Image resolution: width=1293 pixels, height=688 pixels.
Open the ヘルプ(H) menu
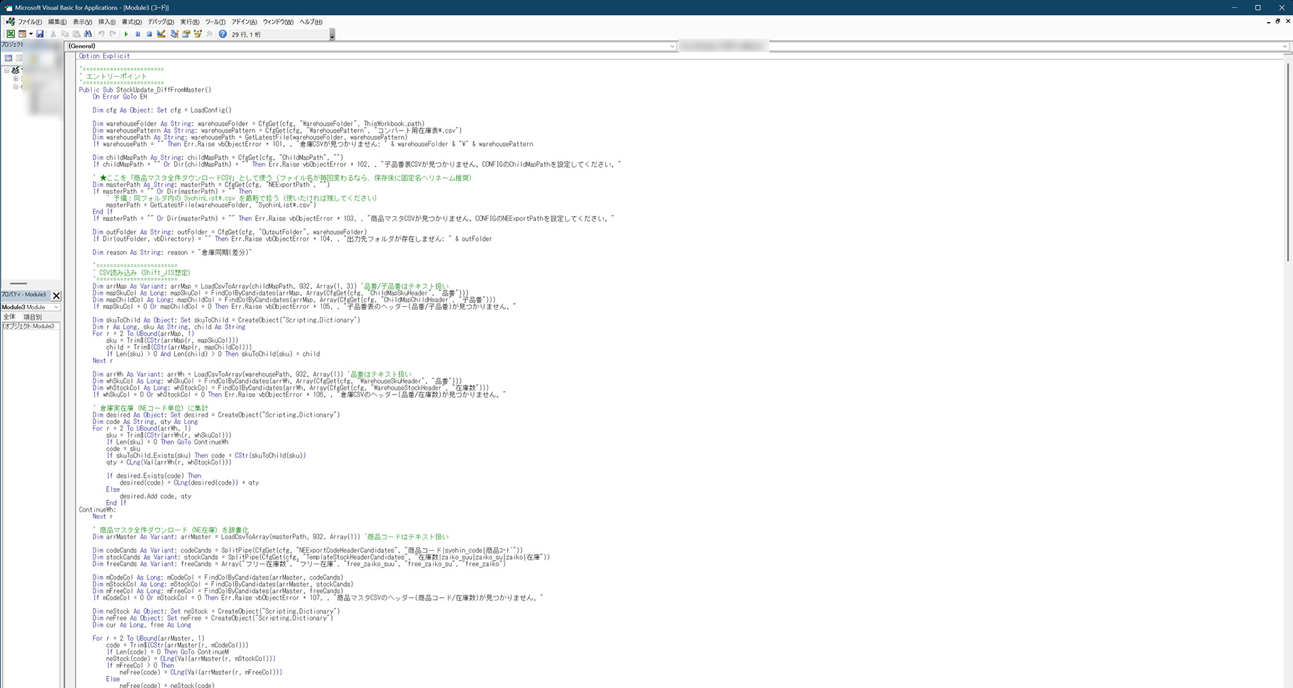tap(311, 22)
